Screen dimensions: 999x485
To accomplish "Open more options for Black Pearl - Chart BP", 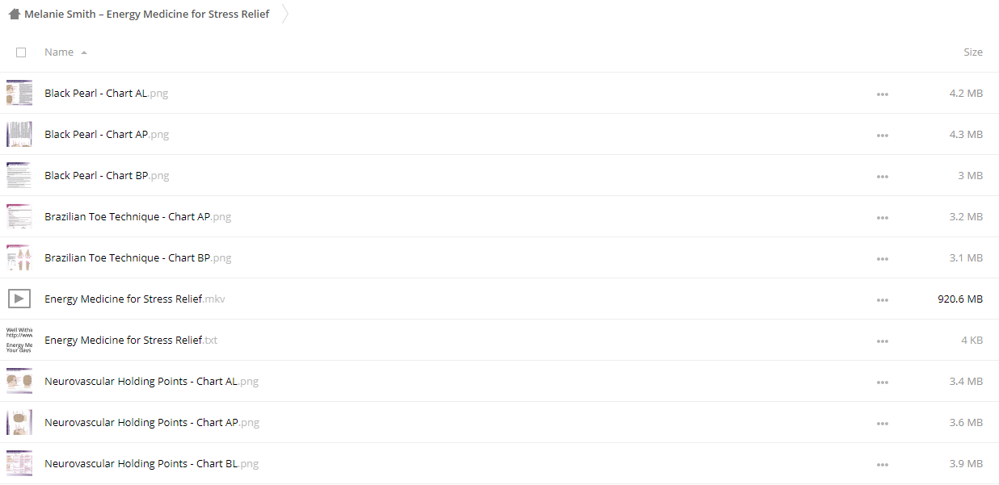I will [x=883, y=177].
